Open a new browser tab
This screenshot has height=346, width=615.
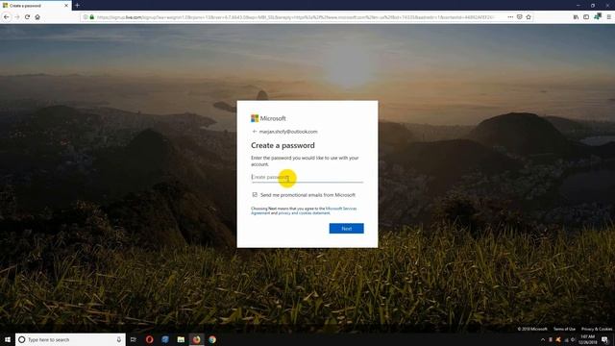(x=77, y=6)
